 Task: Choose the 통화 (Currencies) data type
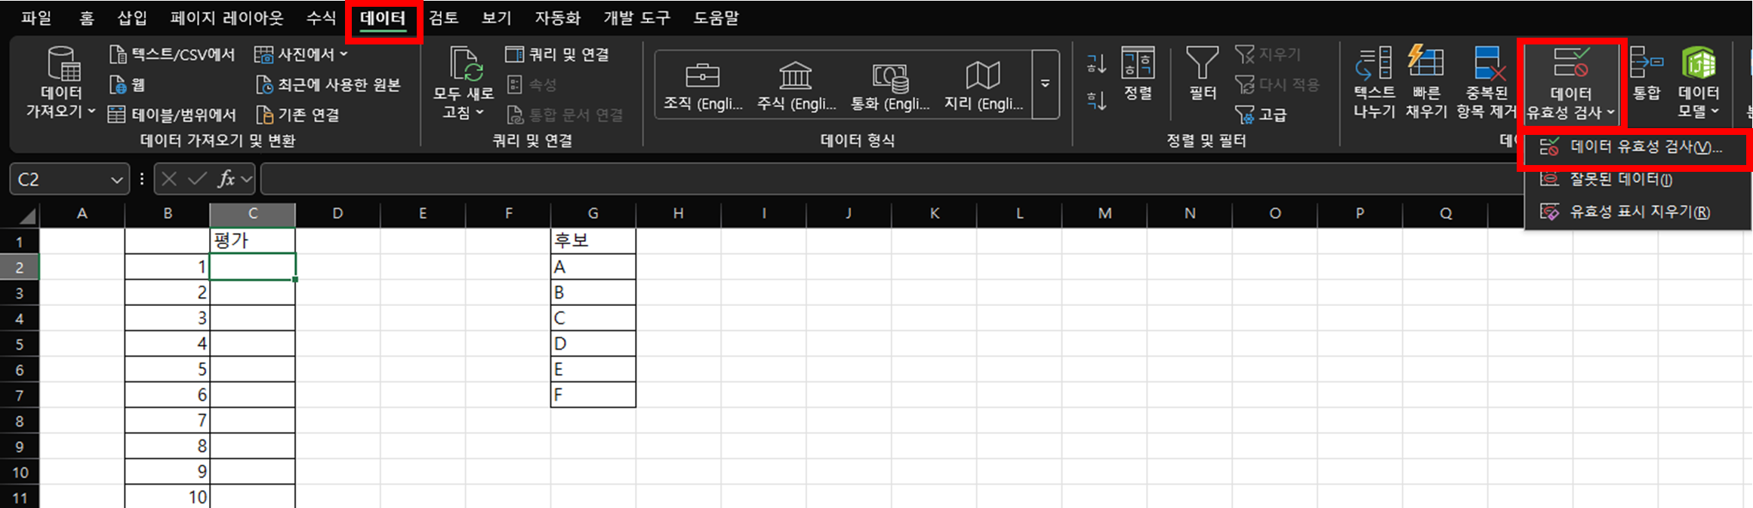(890, 85)
